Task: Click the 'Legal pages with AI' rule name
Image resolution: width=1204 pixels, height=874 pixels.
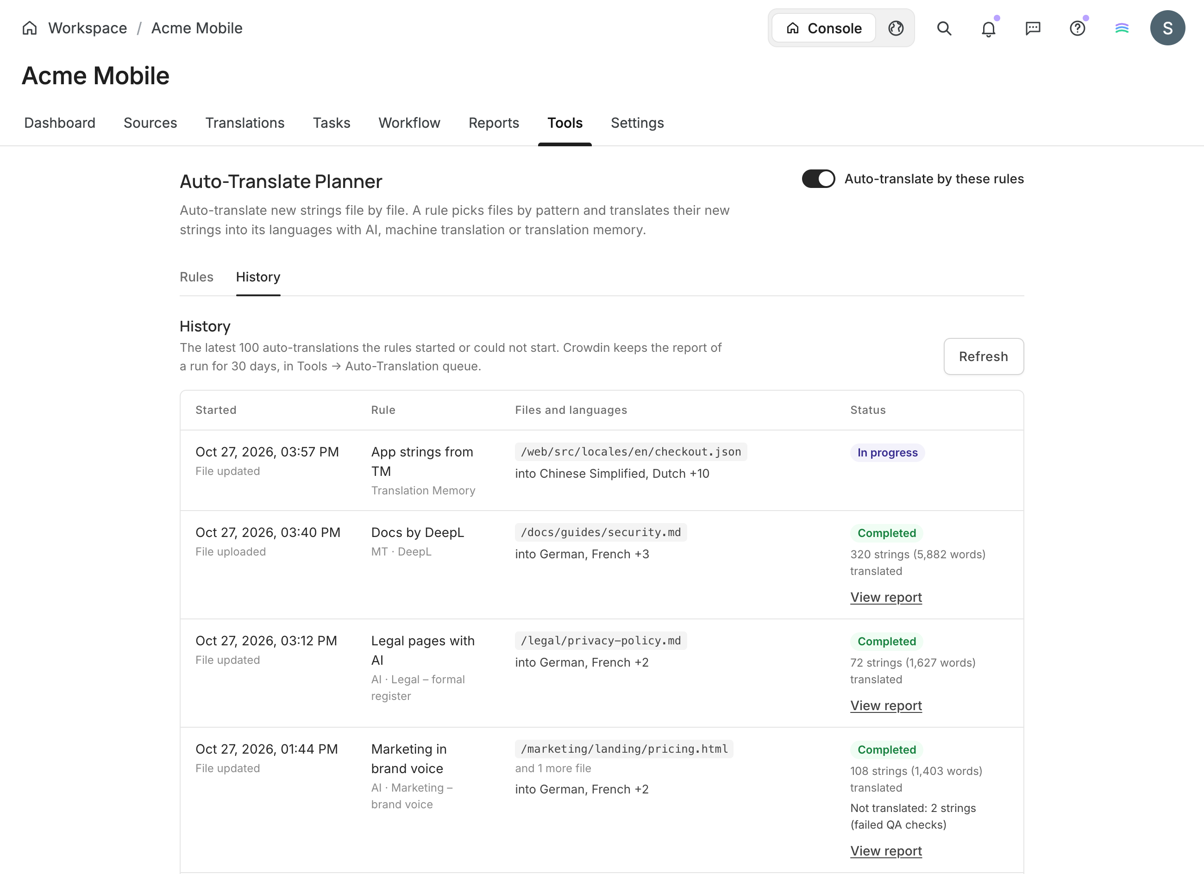Action: [x=423, y=650]
